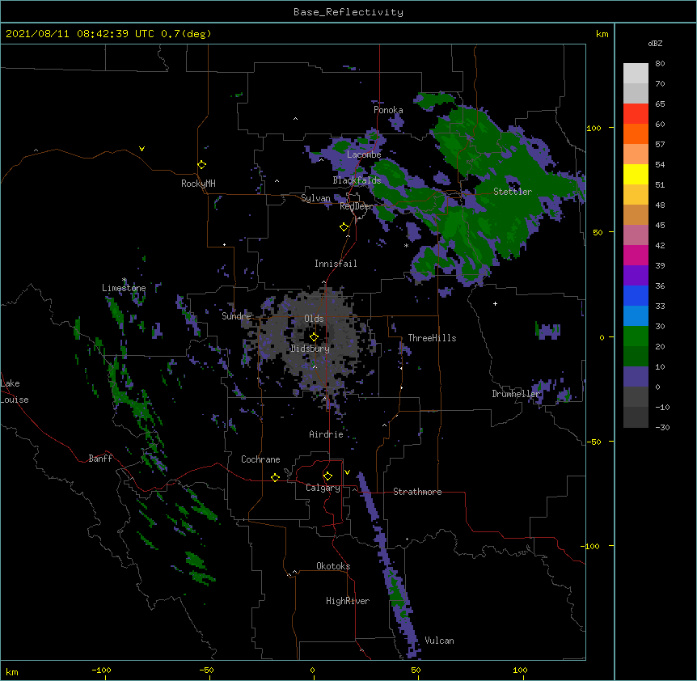
Task: Click the Lake Louise label
Action: 15,391
